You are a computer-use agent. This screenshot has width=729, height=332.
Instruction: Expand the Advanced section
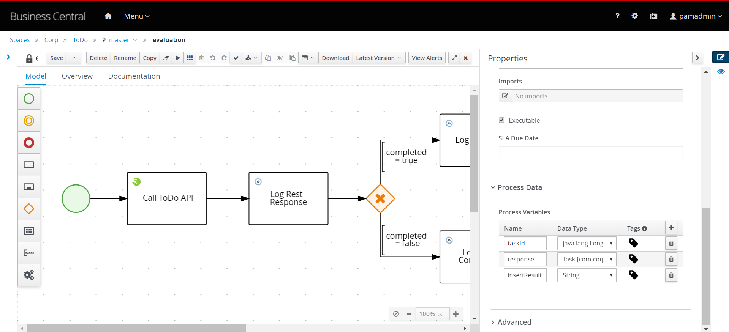point(511,322)
